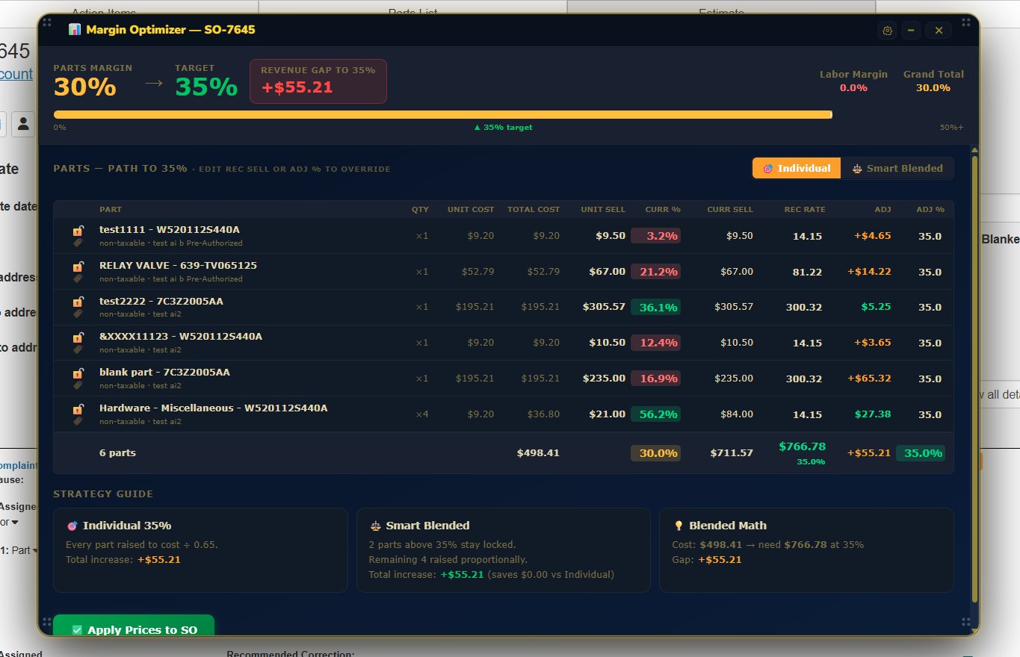Image resolution: width=1020 pixels, height=657 pixels.
Task: Edit rec rate 14.15 for test1111
Action: (808, 236)
